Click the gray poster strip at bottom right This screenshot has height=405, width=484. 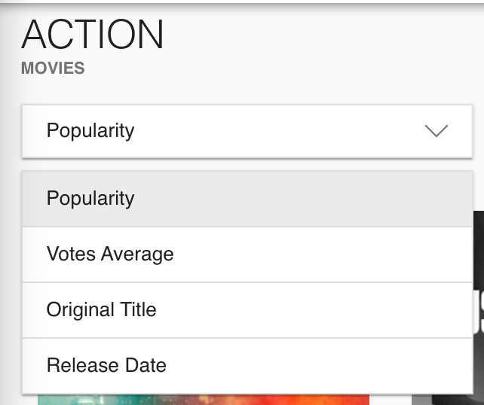[x=421, y=400]
